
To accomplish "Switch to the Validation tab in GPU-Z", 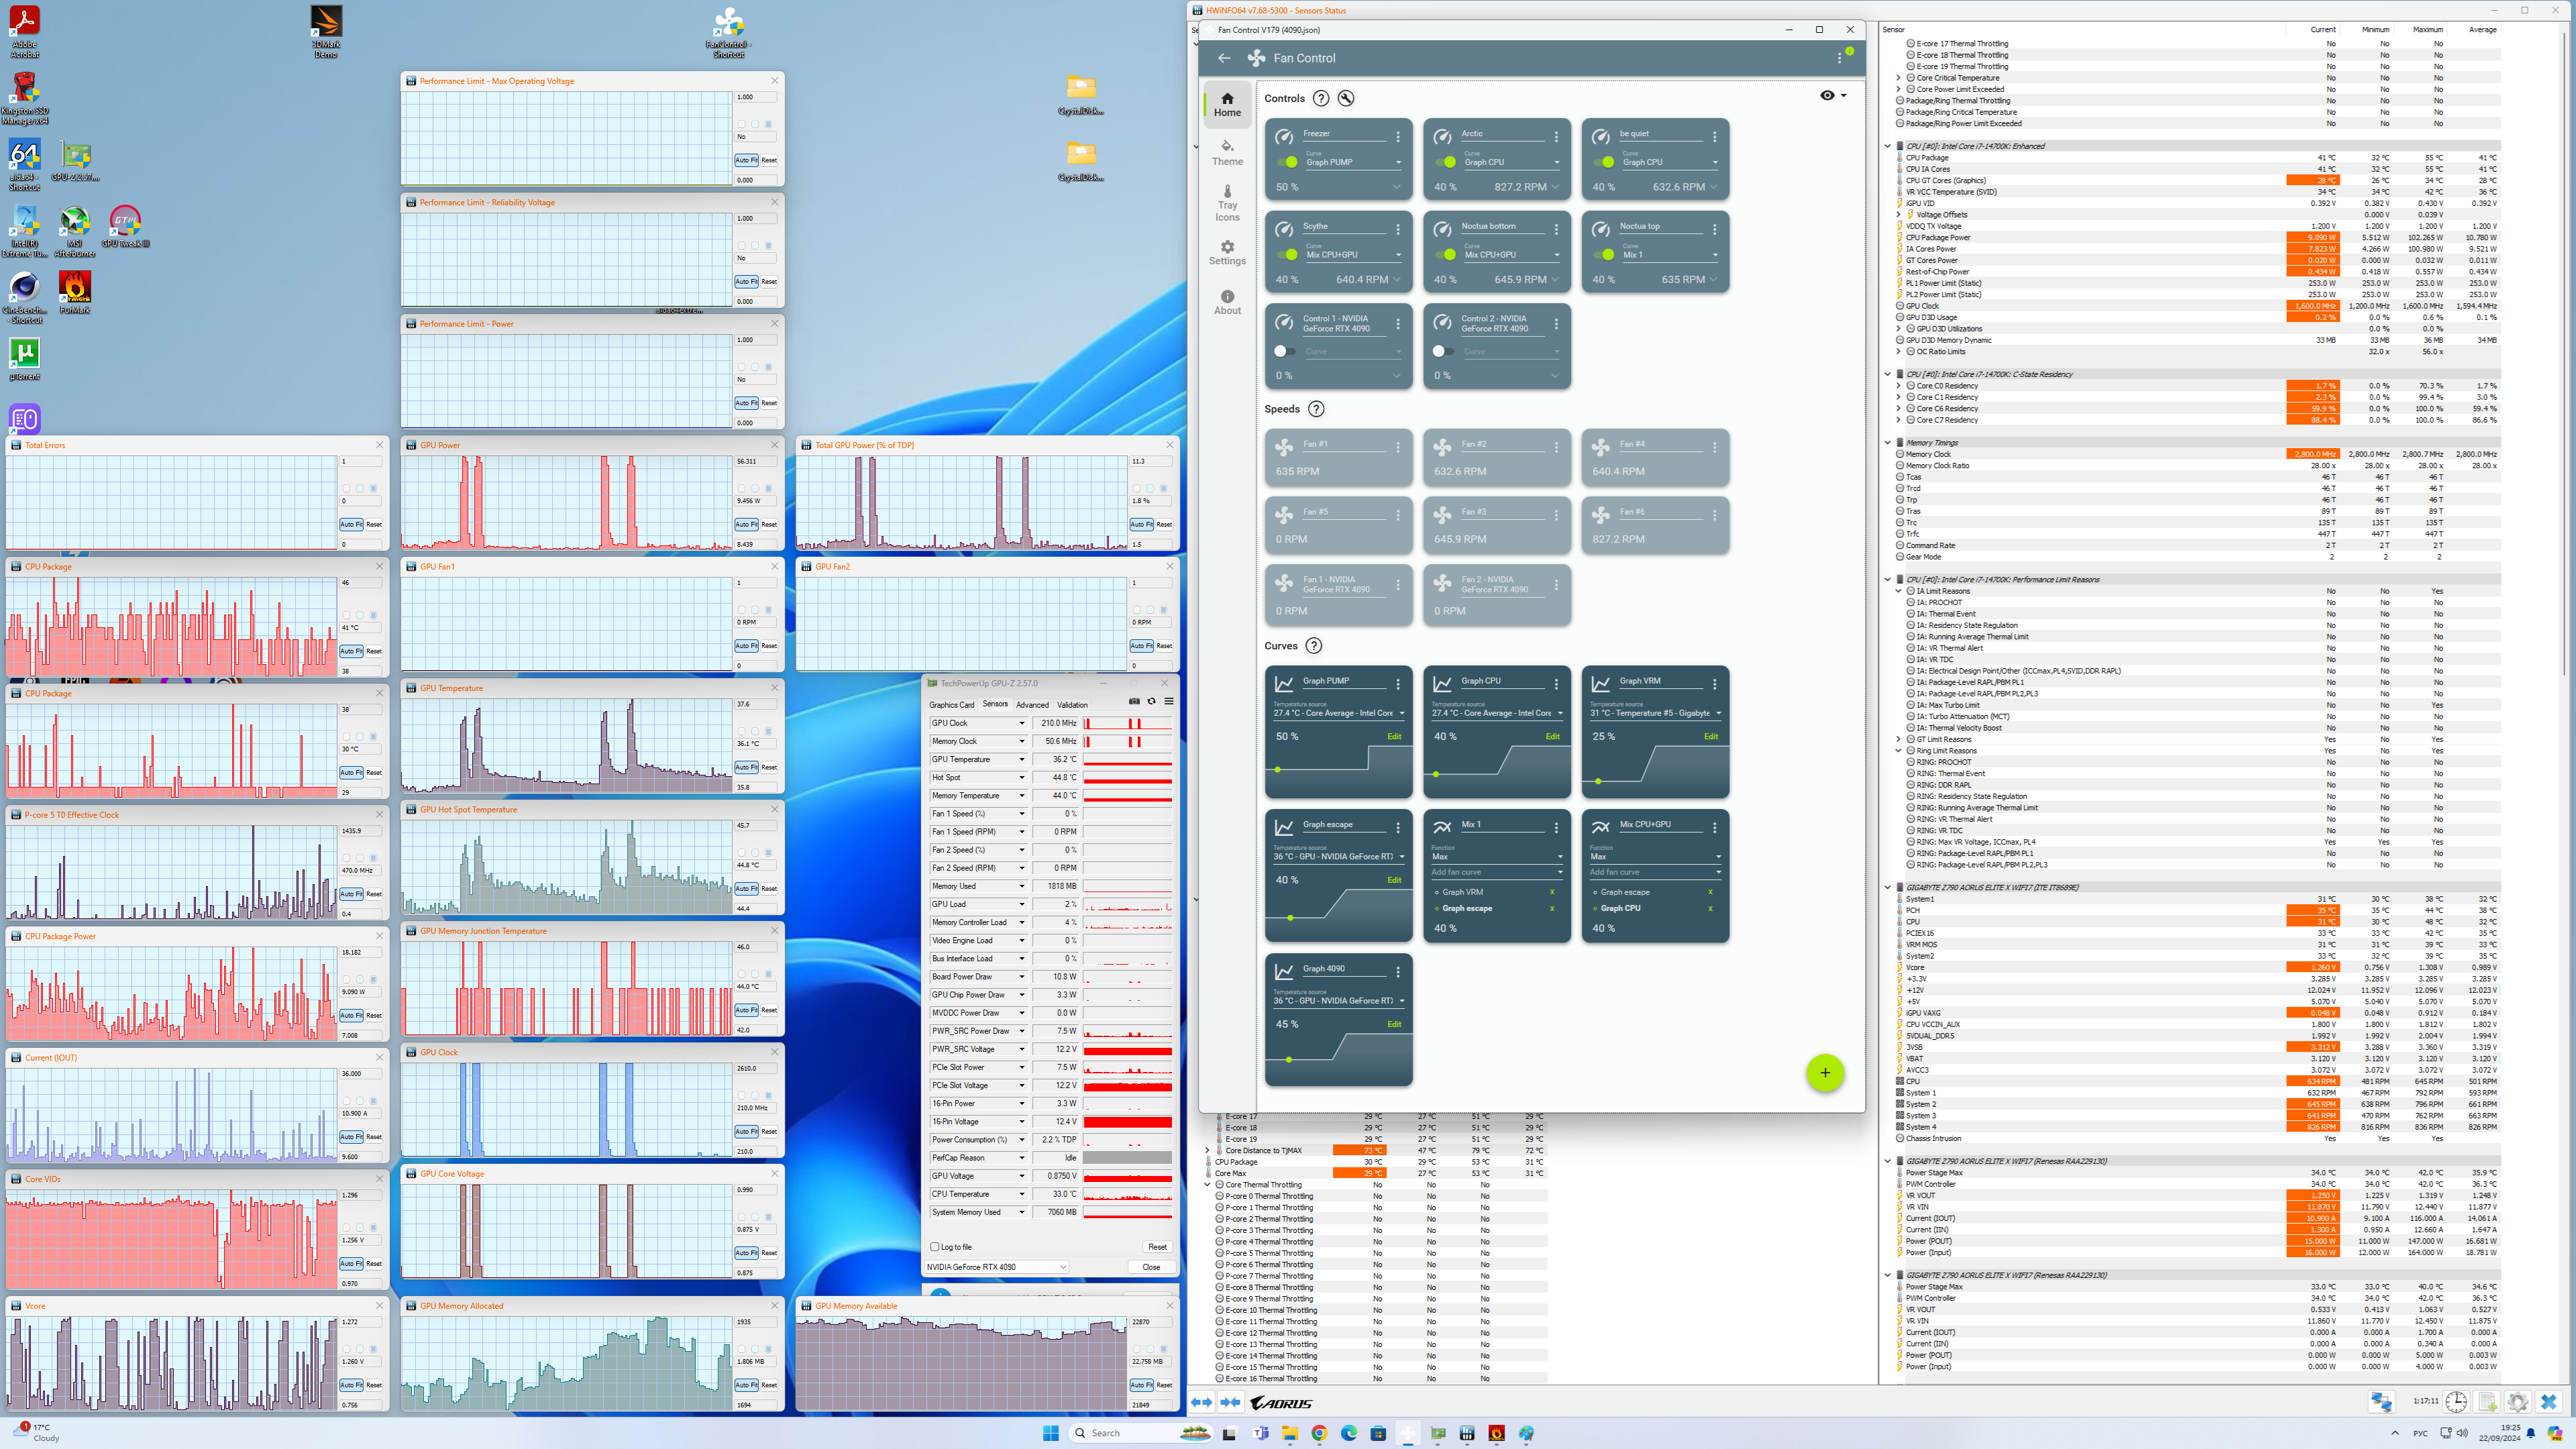I will [x=1072, y=705].
